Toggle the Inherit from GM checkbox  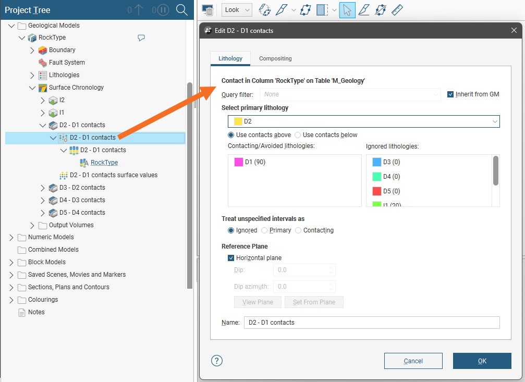(451, 94)
